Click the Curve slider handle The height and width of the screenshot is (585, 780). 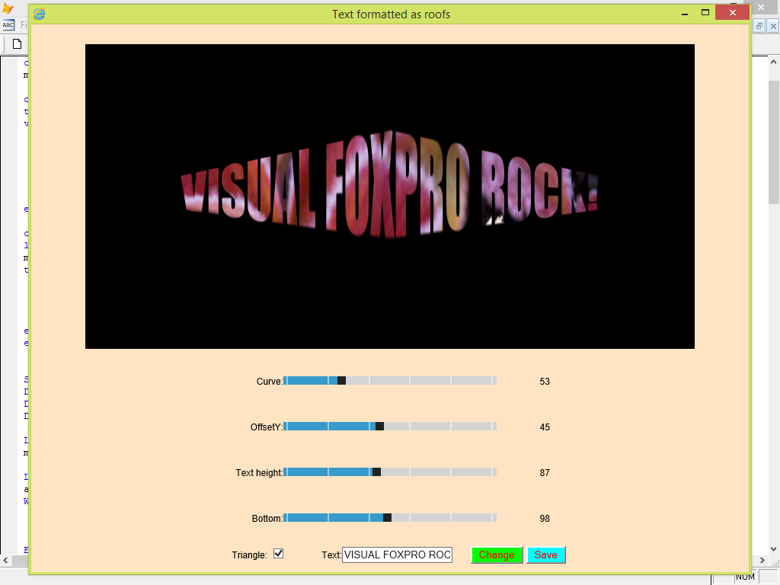pyautogui.click(x=340, y=380)
